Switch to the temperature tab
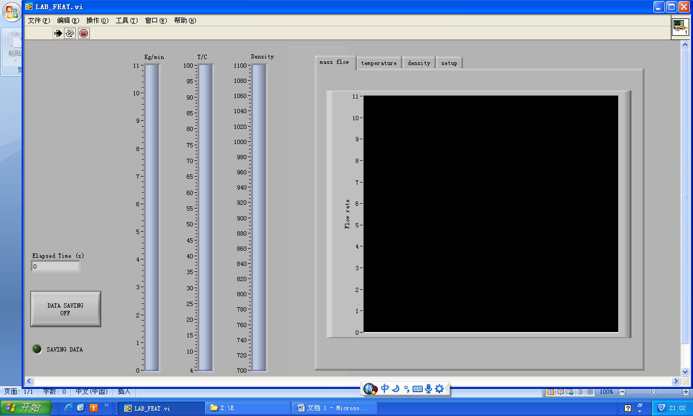Viewport: 693px width, 416px height. 379,63
